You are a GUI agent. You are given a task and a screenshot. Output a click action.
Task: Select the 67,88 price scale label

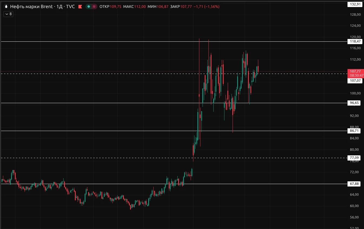(354, 184)
